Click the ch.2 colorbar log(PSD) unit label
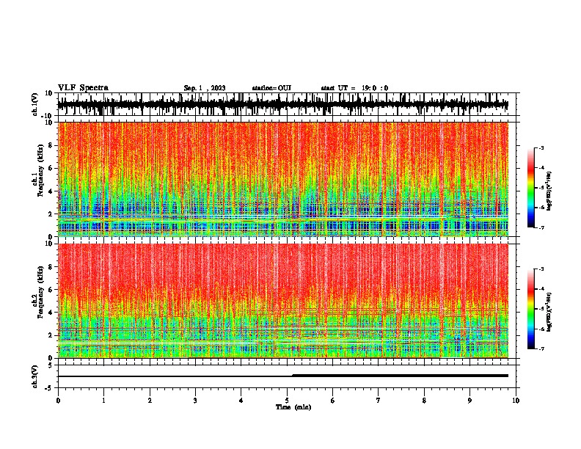Image resolution: width=581 pixels, height=449 pixels. point(549,312)
